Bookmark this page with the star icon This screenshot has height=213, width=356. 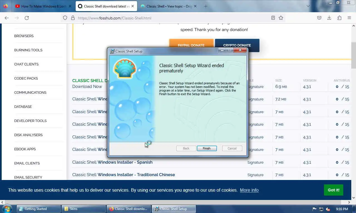pos(281,18)
